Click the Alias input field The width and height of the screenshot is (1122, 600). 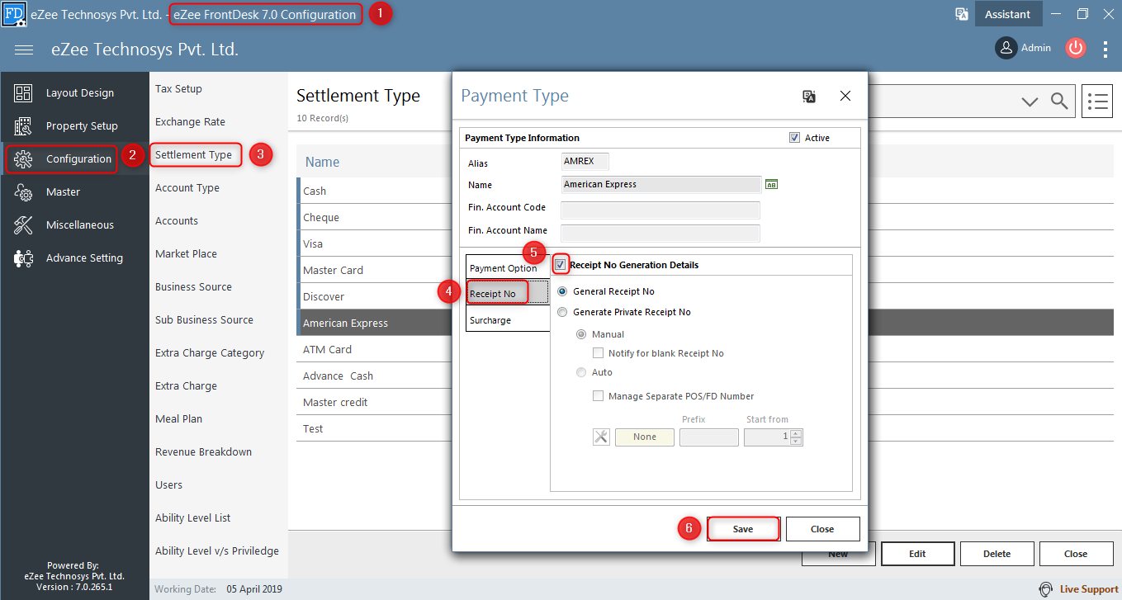tap(585, 162)
